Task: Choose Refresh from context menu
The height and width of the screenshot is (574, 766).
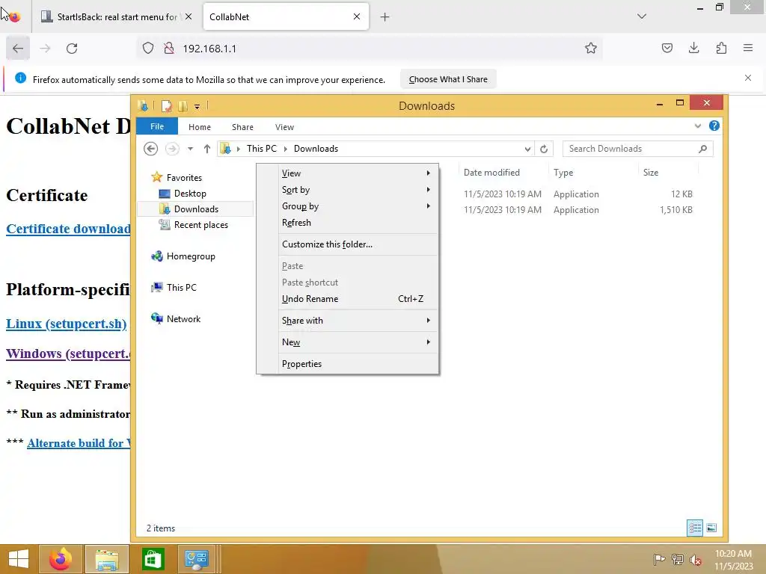Action: click(347, 223)
